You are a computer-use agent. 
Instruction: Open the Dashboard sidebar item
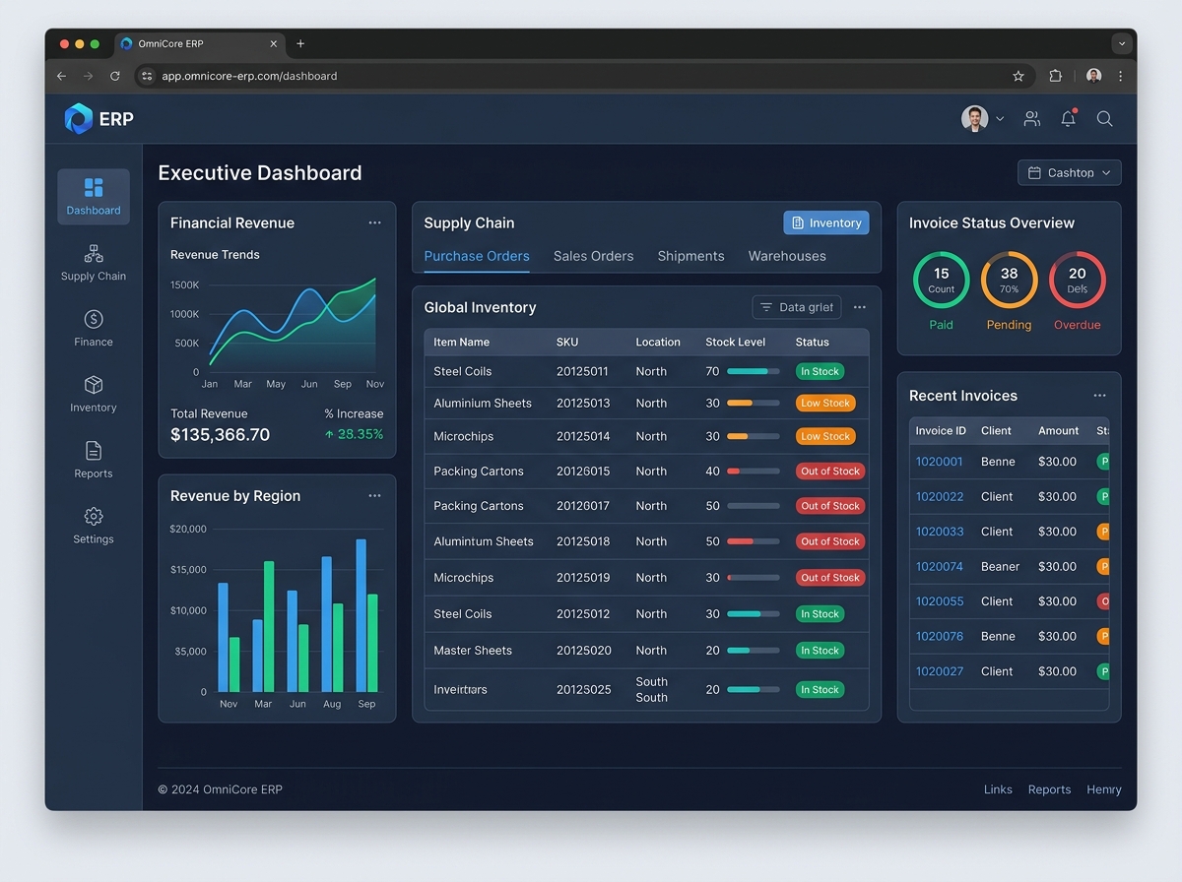(94, 197)
